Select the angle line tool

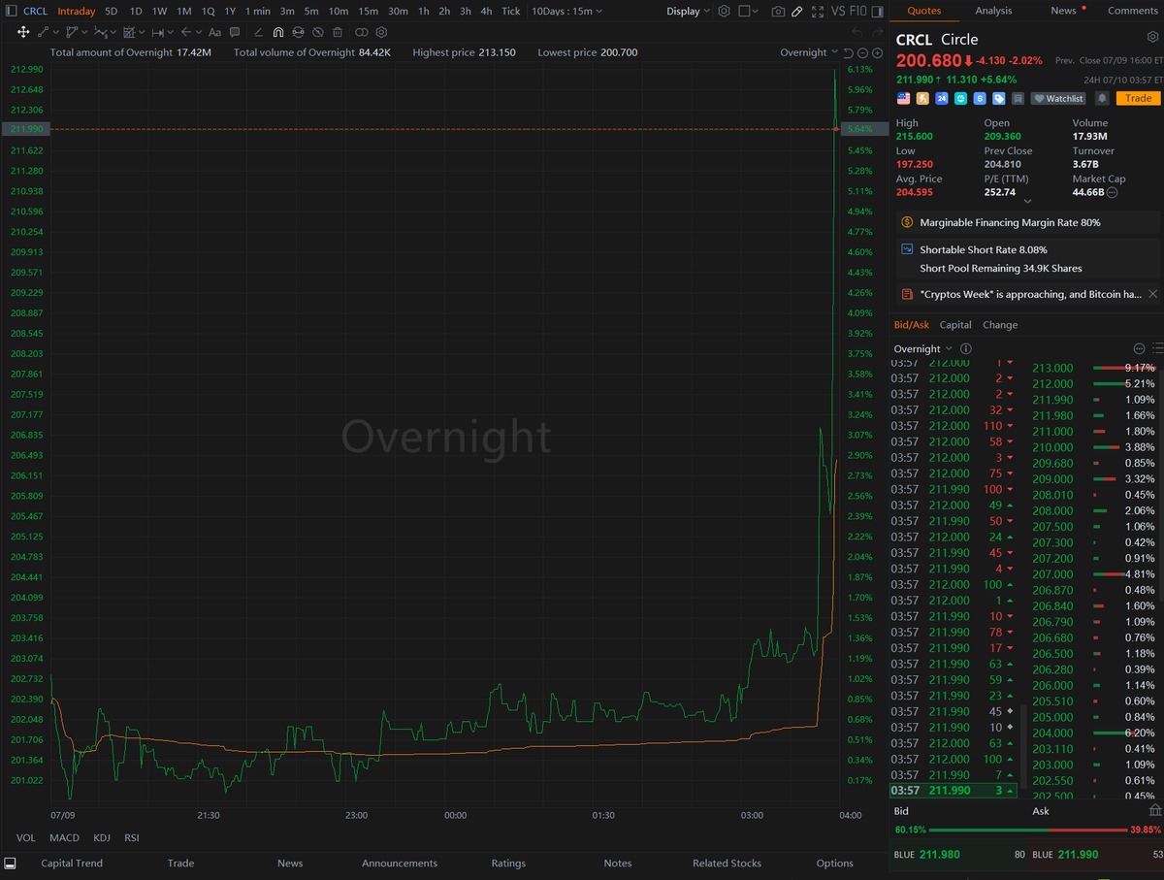coord(258,32)
